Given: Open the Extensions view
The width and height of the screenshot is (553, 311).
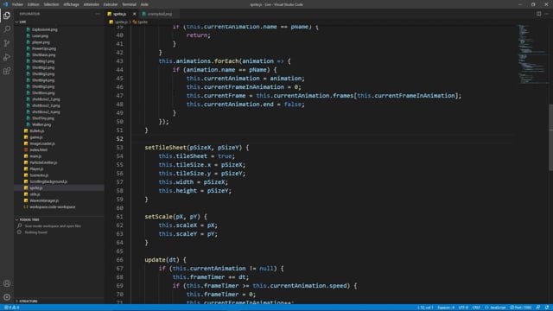Looking at the screenshot, I should [x=7, y=71].
